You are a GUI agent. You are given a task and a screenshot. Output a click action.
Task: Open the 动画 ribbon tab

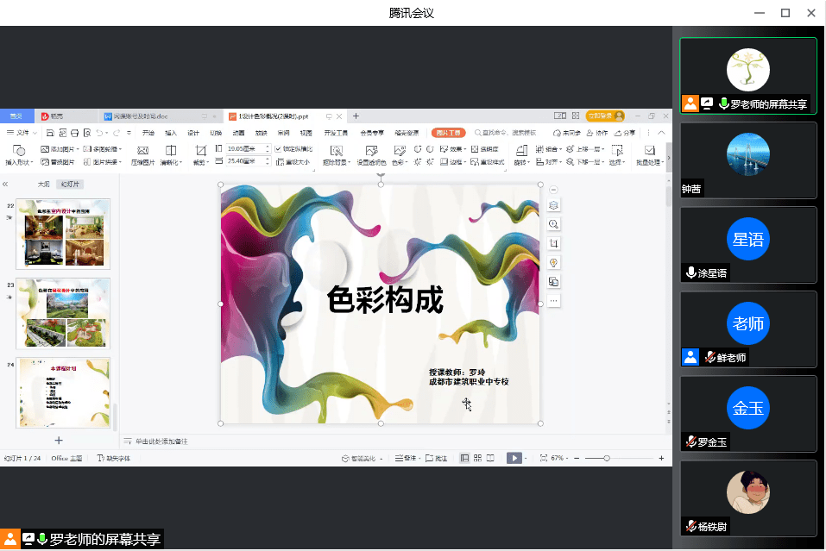coord(238,133)
